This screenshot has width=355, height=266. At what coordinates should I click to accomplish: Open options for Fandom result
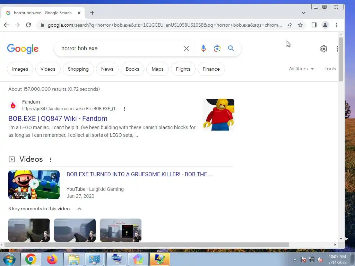tap(124, 109)
